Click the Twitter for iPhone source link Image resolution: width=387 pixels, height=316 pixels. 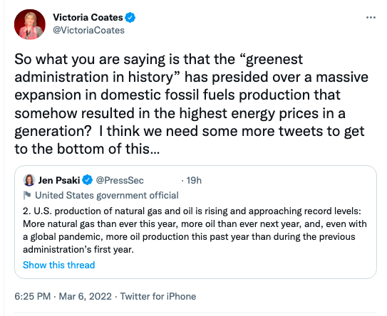158,296
